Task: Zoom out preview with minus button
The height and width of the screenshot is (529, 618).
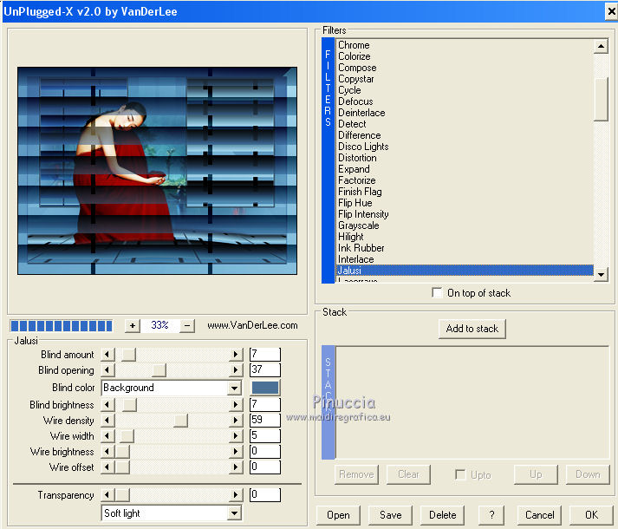Action: coord(187,326)
